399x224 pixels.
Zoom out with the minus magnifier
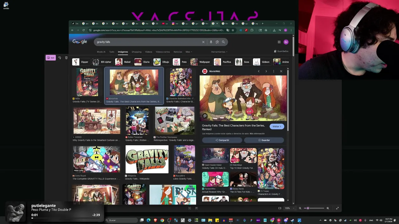tap(300, 208)
